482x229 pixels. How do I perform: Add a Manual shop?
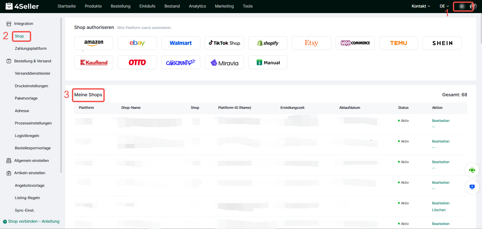(268, 62)
